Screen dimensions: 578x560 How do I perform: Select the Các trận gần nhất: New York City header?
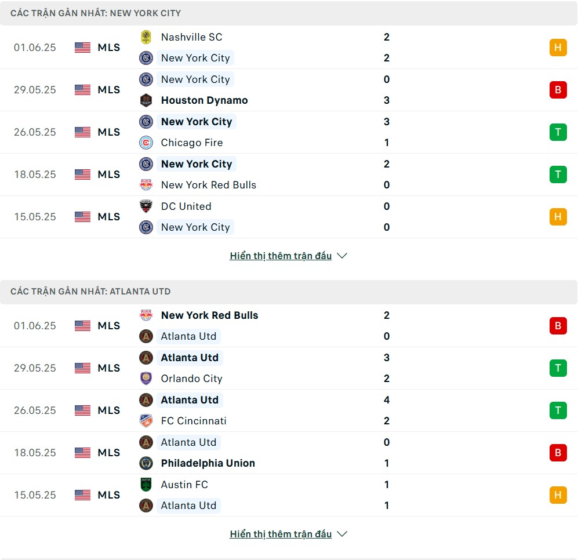tap(289, 13)
